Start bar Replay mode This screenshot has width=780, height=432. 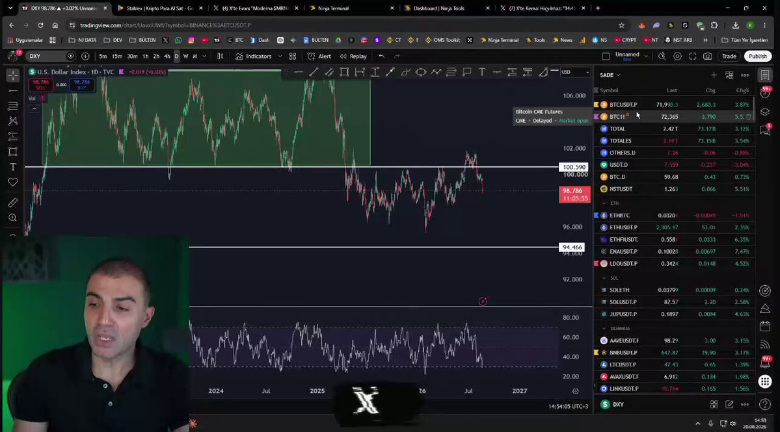(353, 56)
